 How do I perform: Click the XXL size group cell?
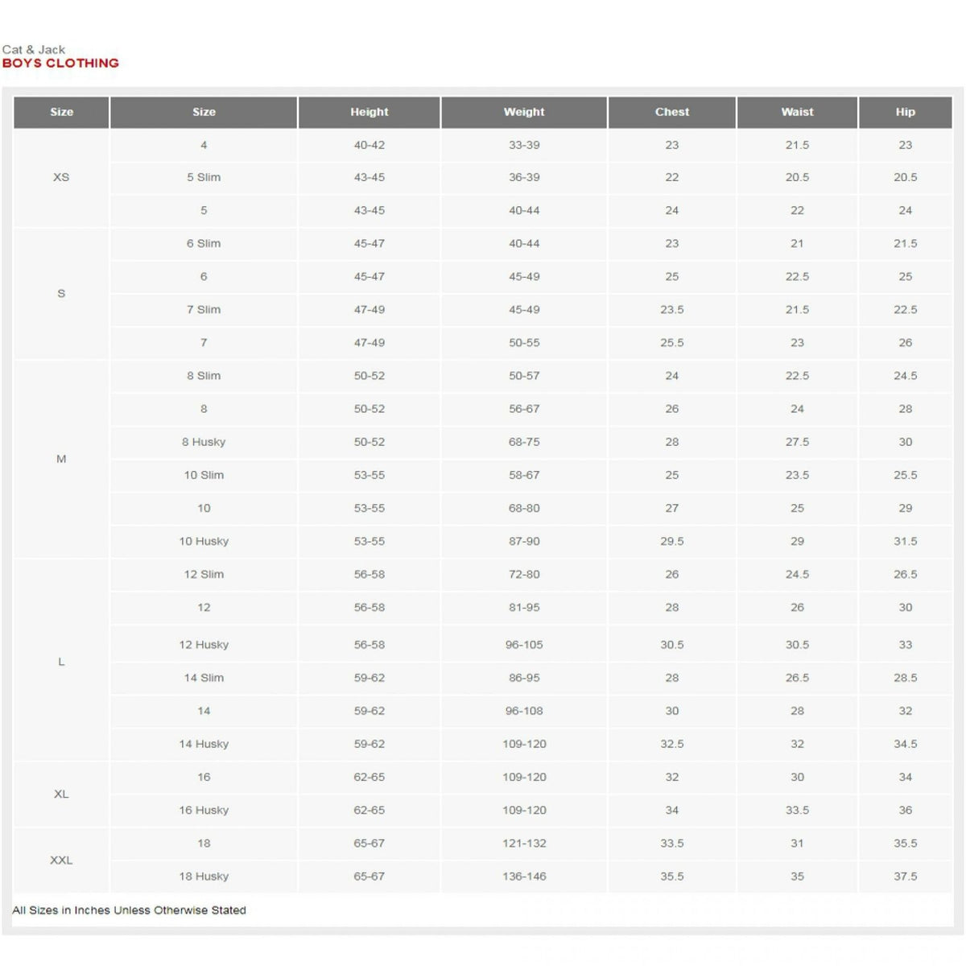click(61, 860)
